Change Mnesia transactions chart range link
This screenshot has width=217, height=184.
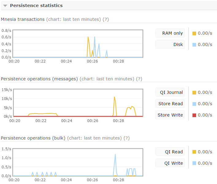click(74, 19)
